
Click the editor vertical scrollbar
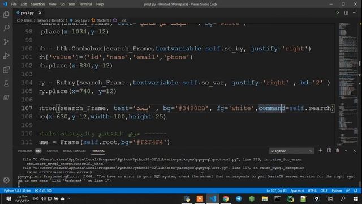click(x=360, y=83)
